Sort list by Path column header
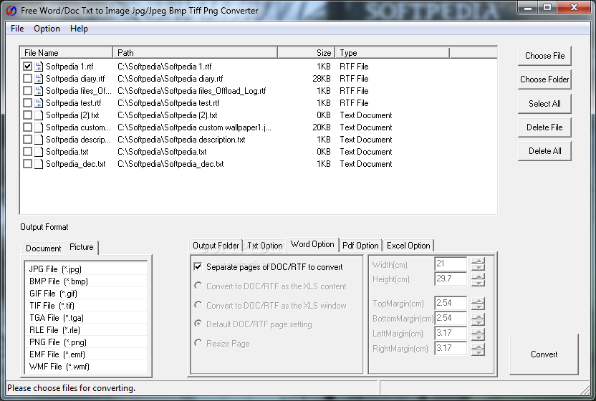The image size is (596, 401). [196, 53]
